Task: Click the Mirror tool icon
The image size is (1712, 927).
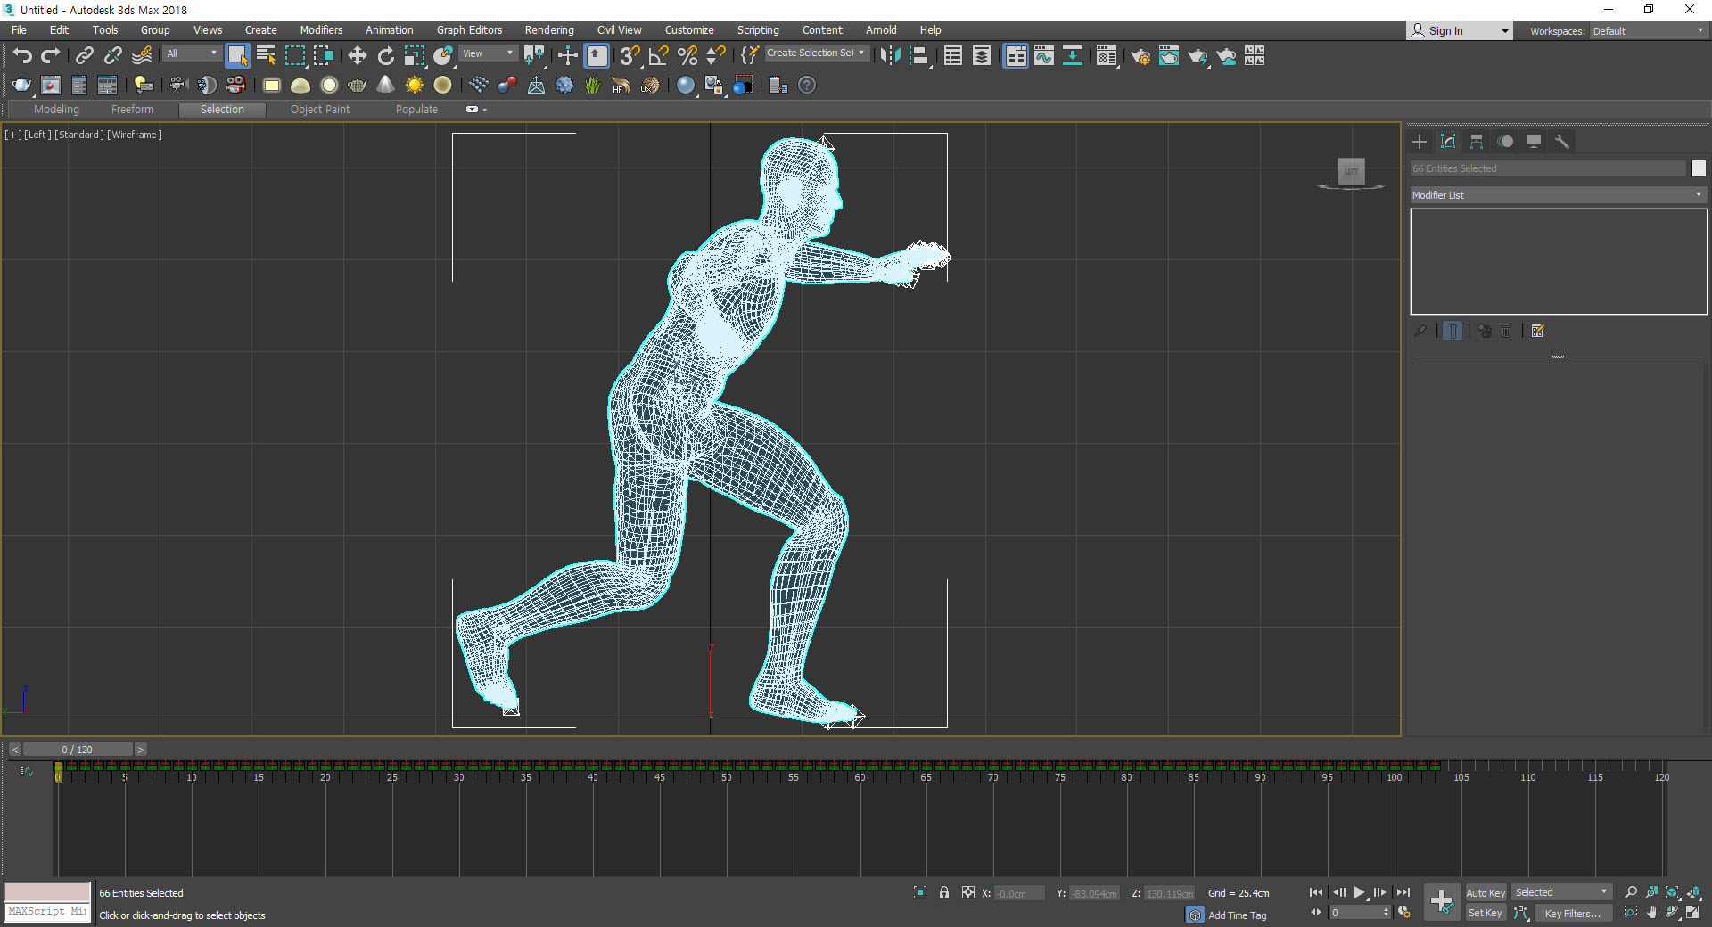Action: [889, 56]
